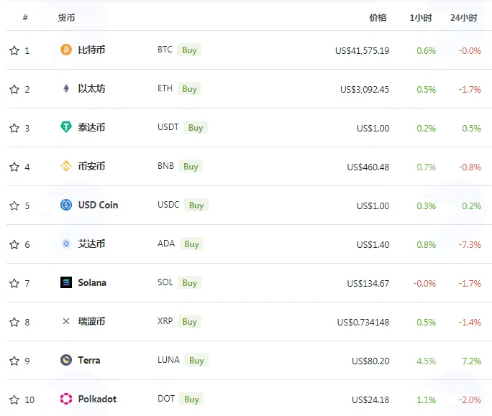Click the 货币 column header

[66, 17]
